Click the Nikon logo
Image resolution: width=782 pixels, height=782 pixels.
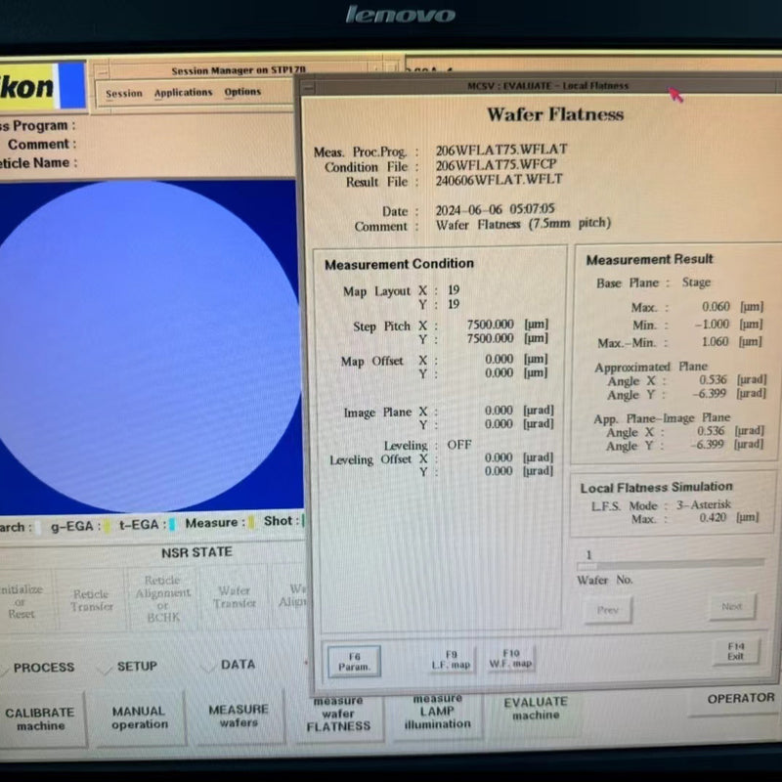point(27,87)
